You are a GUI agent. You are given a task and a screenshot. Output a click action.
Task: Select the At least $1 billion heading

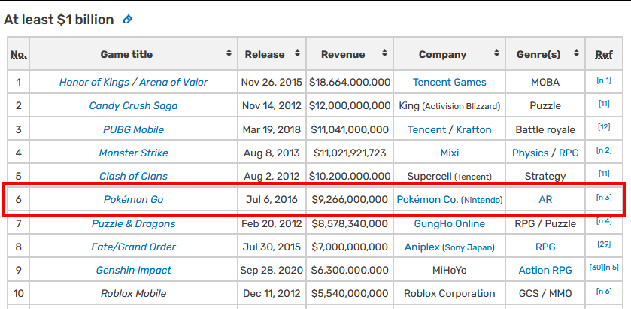59,20
